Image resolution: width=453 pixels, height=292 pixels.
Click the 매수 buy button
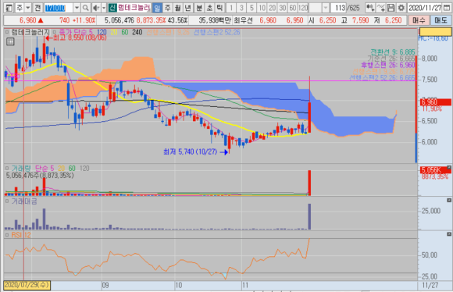419,20
